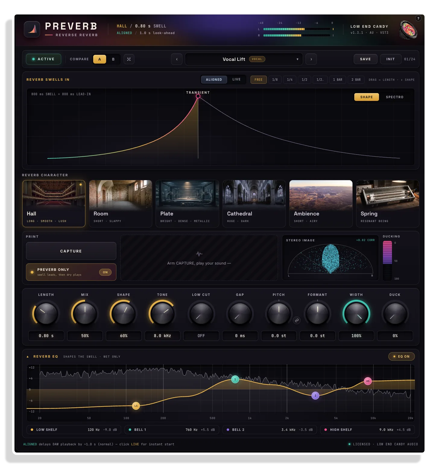Select the HS high shelf EQ node
This screenshot has height=467, width=439.
[x=368, y=381]
